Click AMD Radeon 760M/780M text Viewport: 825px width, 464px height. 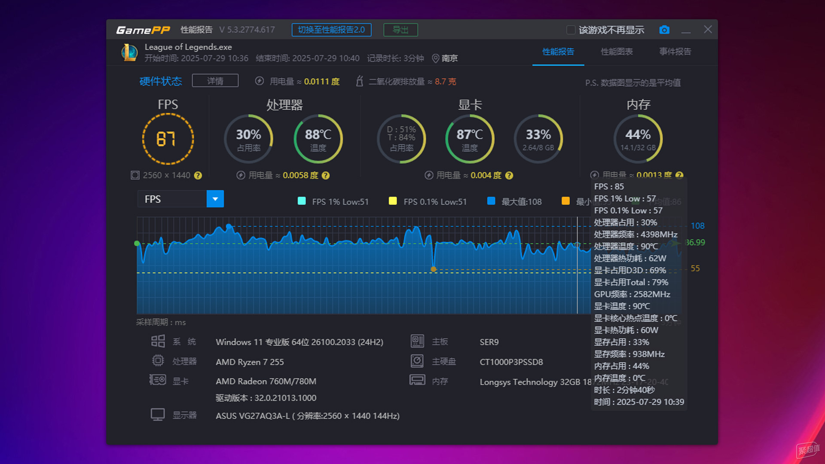tap(266, 381)
